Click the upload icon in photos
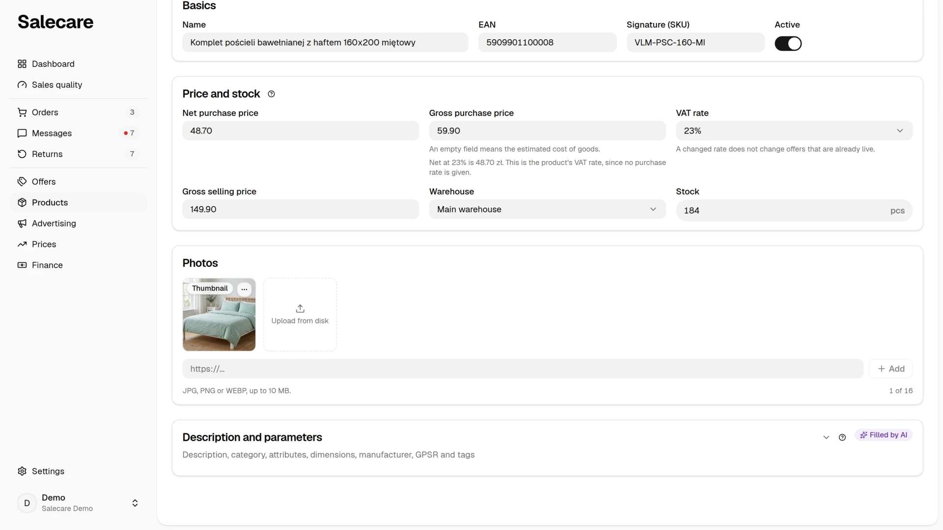 300,309
